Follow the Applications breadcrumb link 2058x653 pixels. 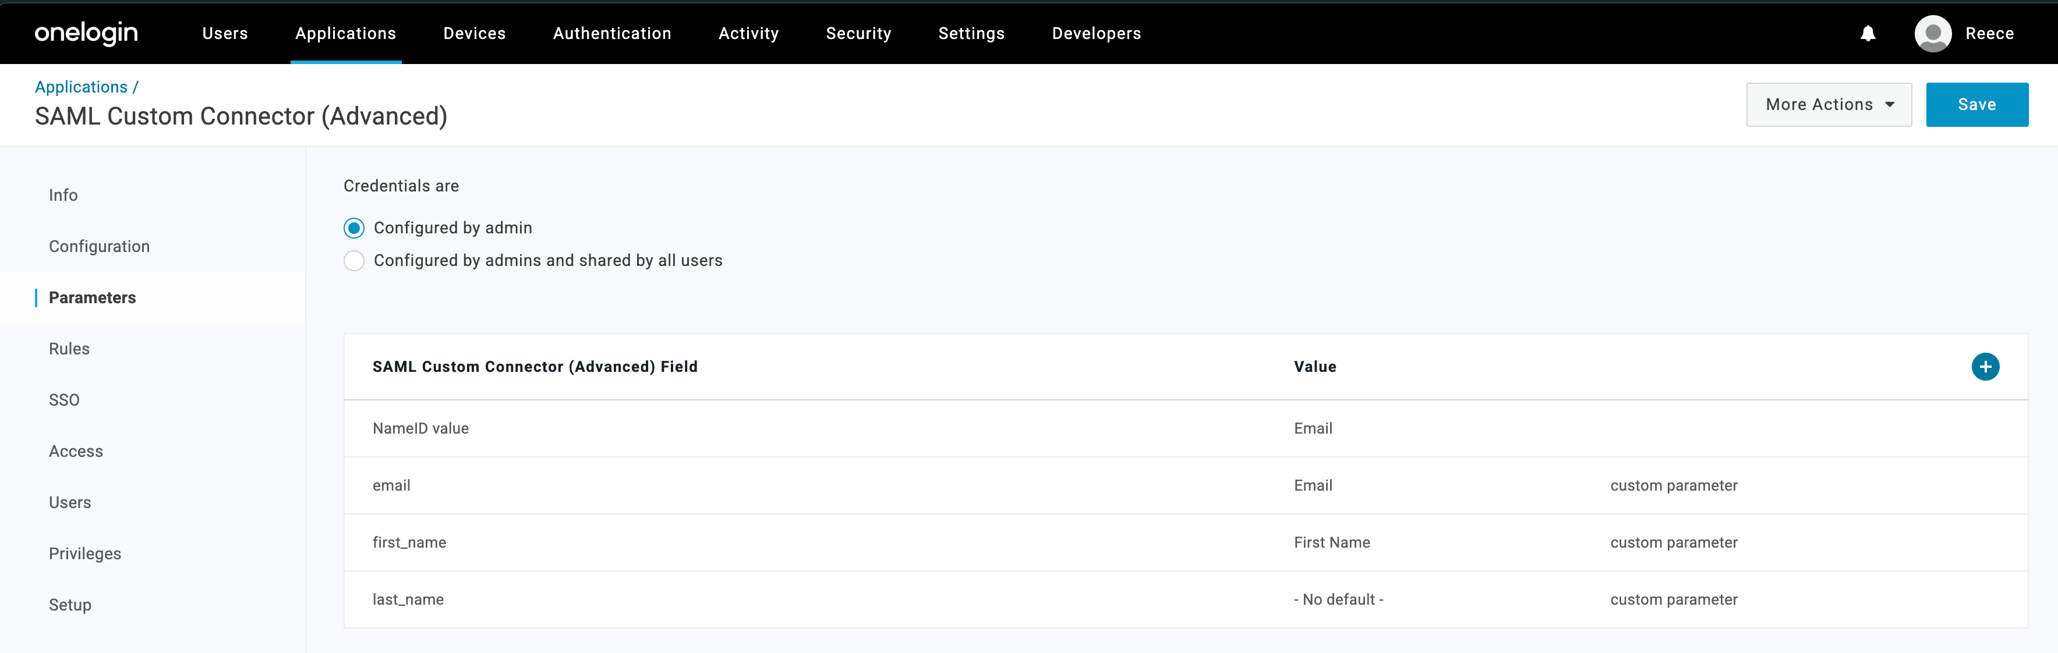(x=81, y=87)
